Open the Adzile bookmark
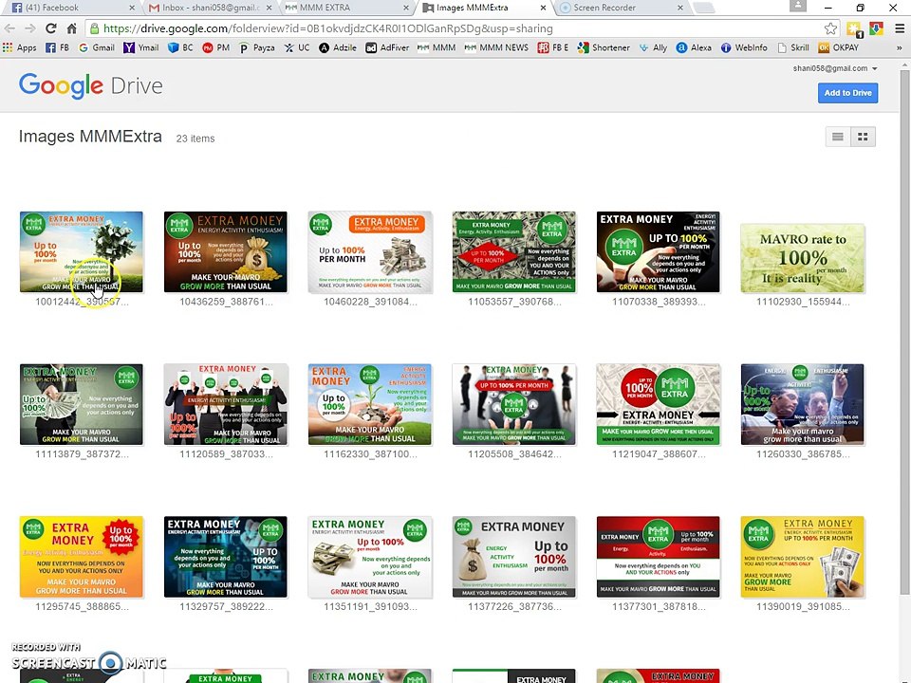The image size is (911, 683). (338, 47)
